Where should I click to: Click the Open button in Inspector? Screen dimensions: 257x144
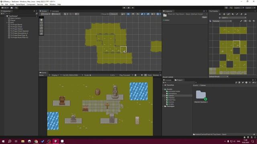[x=204, y=17]
